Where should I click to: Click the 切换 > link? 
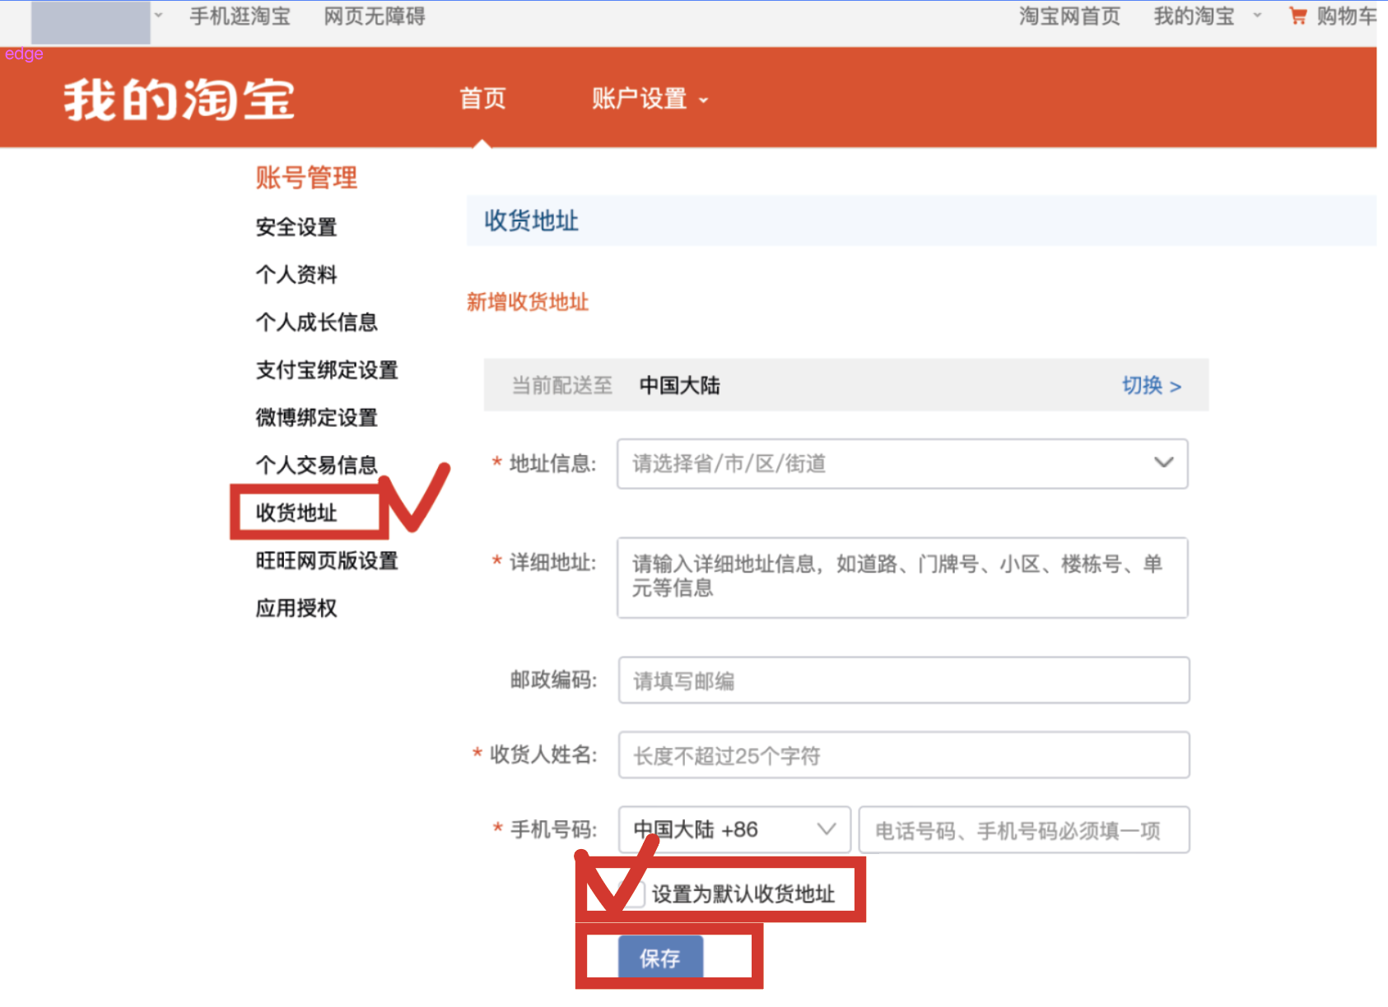coord(1152,385)
